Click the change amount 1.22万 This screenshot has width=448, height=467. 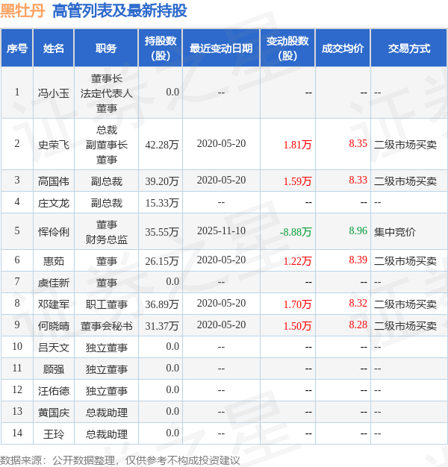(x=297, y=260)
